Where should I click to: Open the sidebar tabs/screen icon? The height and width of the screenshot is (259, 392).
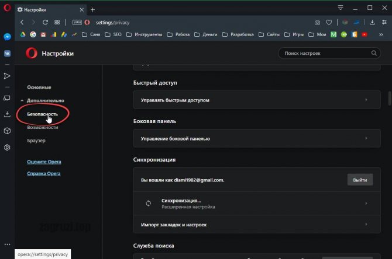click(7, 98)
